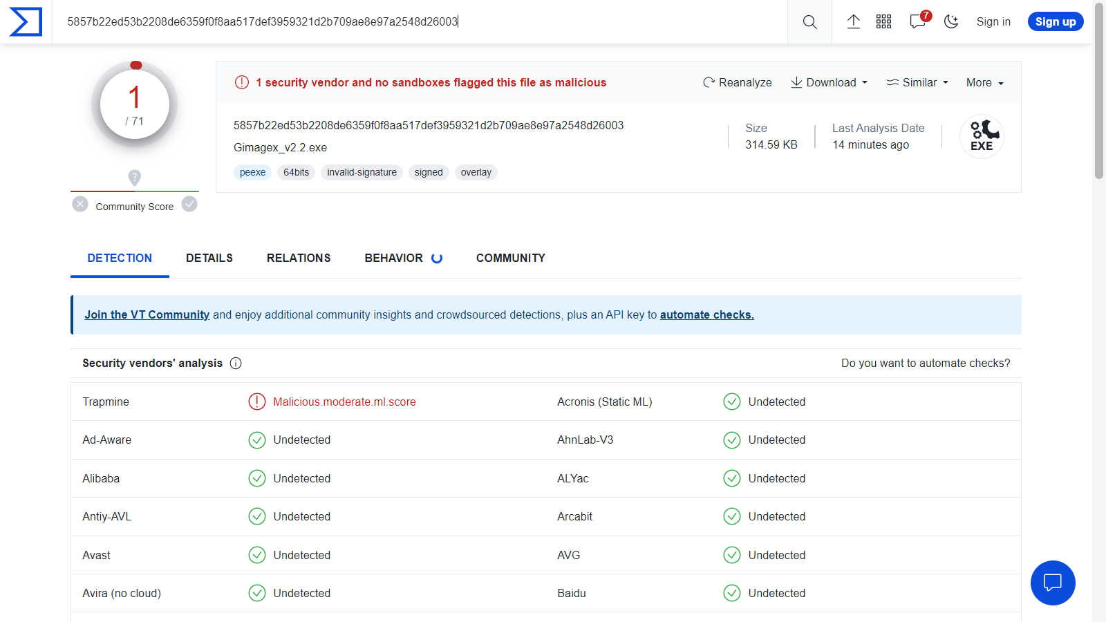This screenshot has width=1106, height=622.
Task: Click the detection score circle gauge
Action: [x=135, y=105]
